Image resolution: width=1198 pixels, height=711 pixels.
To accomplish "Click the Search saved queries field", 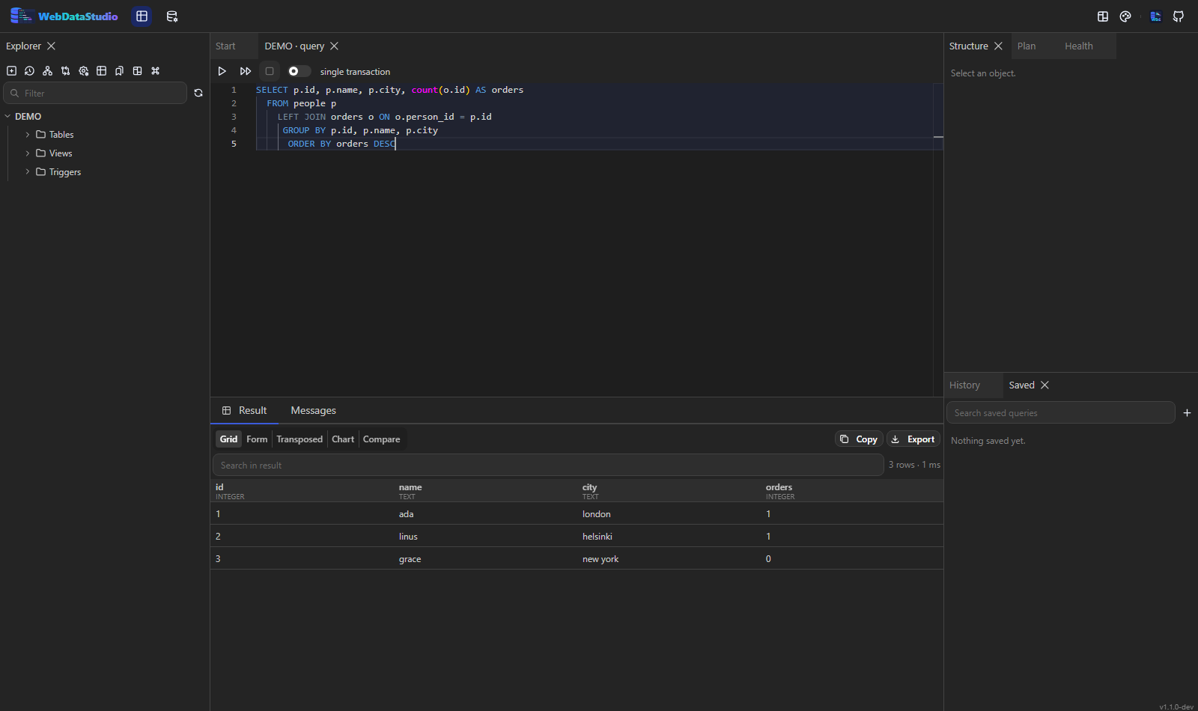I will pyautogui.click(x=1061, y=412).
